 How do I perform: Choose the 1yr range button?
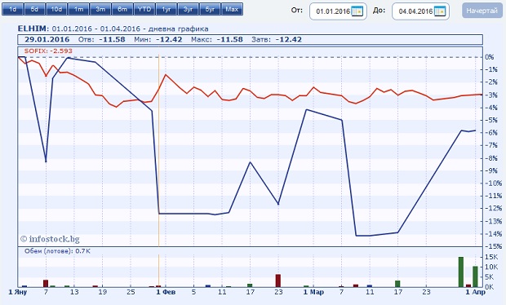tap(166, 9)
